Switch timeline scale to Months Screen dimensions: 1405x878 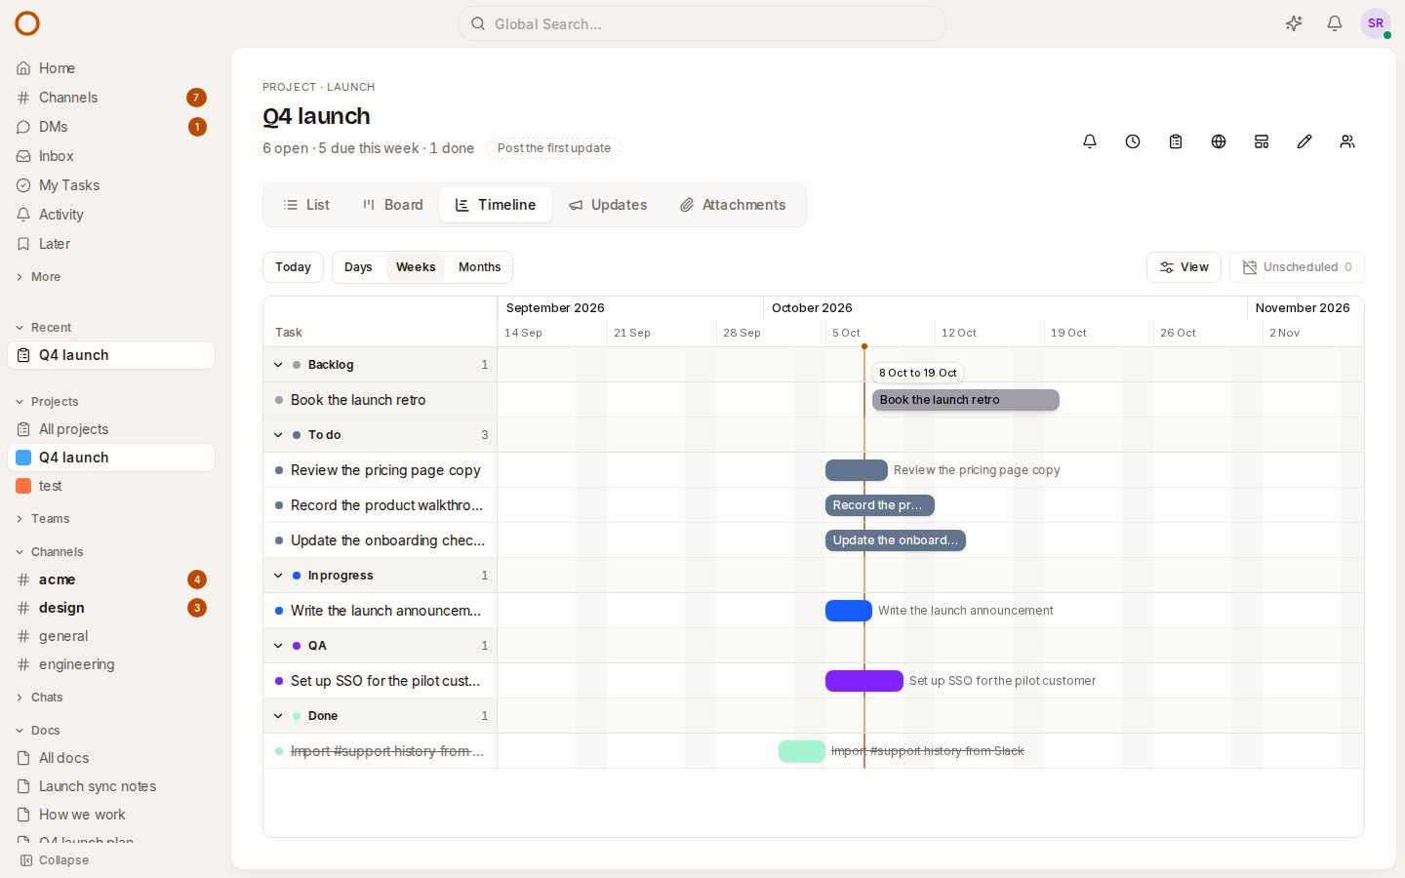point(479,267)
